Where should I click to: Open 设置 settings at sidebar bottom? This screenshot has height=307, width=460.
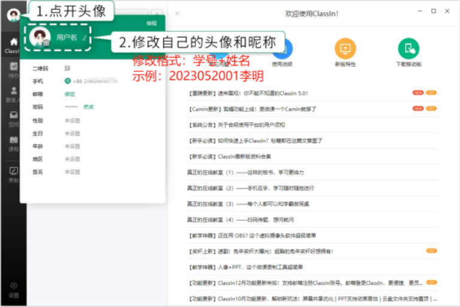[x=13, y=289]
